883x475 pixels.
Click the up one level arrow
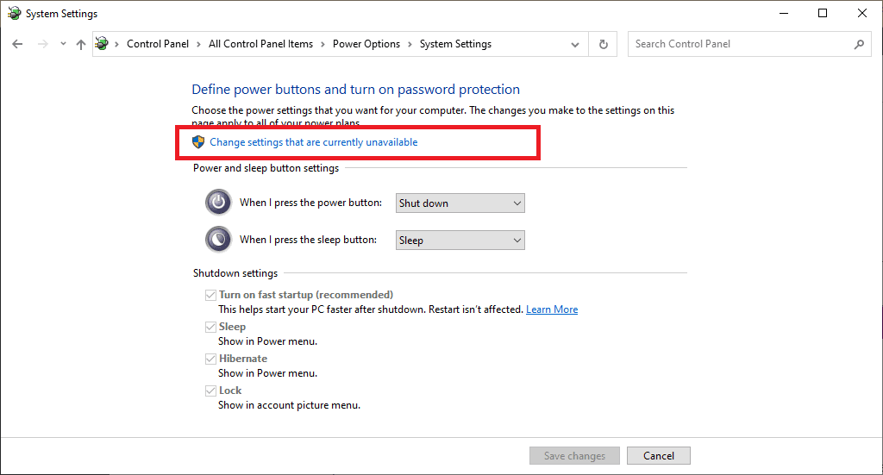click(80, 44)
